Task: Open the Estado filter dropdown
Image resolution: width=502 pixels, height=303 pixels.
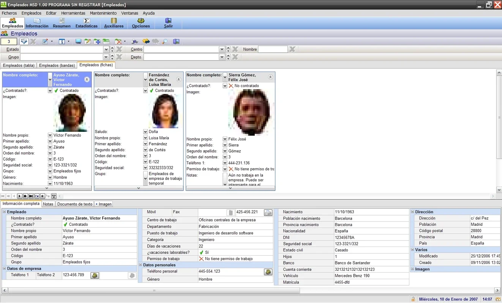Action: tap(106, 49)
